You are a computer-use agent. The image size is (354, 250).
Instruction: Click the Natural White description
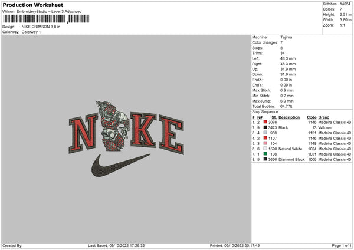click(x=290, y=149)
